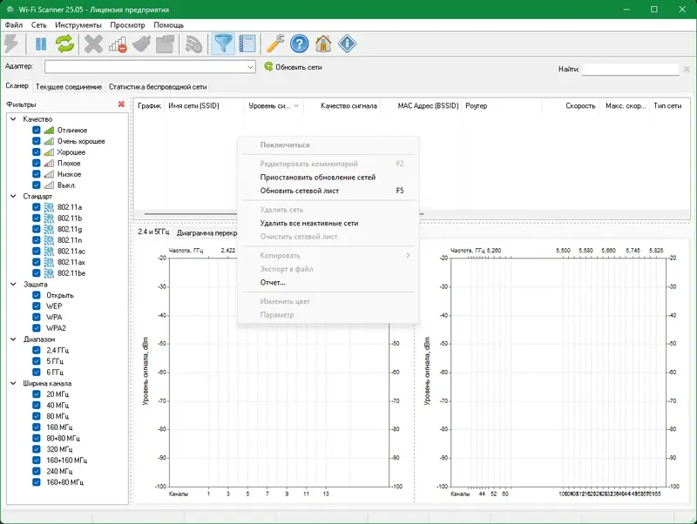Viewport: 697px width, 524px height.
Task: Open the Помощь menu
Action: point(168,25)
